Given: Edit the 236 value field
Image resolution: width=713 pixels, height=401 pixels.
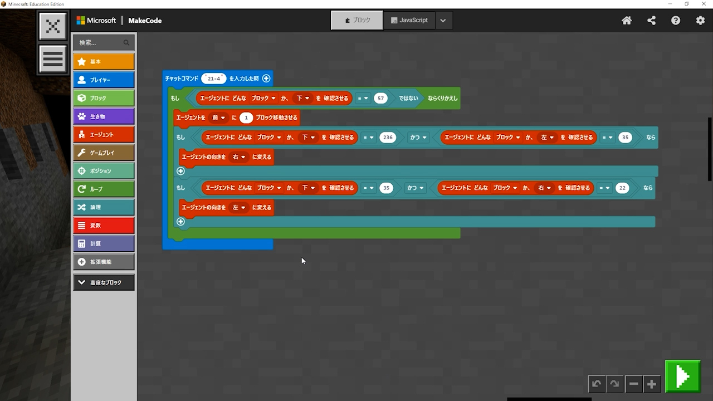Looking at the screenshot, I should pyautogui.click(x=388, y=137).
